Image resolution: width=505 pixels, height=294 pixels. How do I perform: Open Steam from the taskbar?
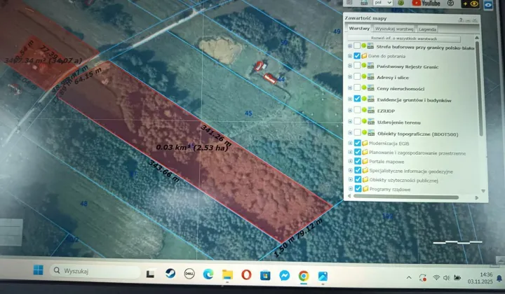(x=170, y=274)
